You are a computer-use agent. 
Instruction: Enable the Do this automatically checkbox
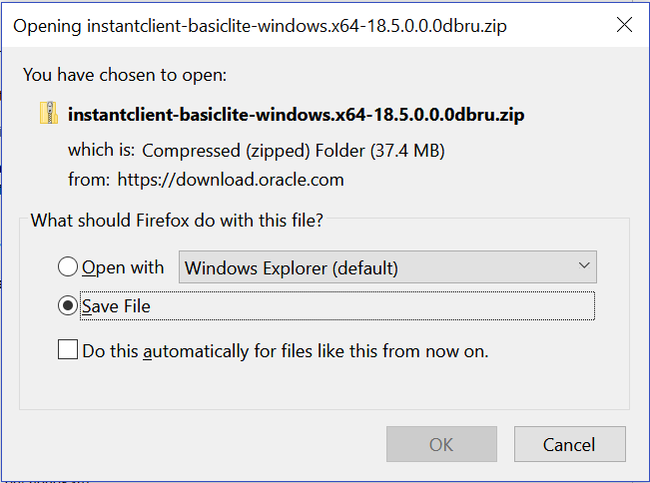[x=68, y=350]
